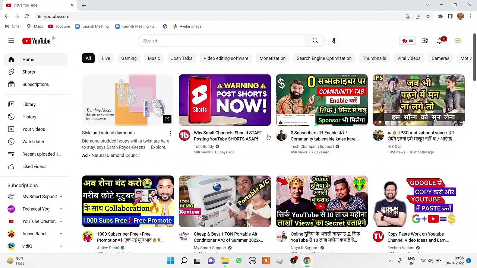Screen dimensions: 477x268
Task: Click the TubeBuddy menu icon
Action: pyautogui.click(x=407, y=41)
